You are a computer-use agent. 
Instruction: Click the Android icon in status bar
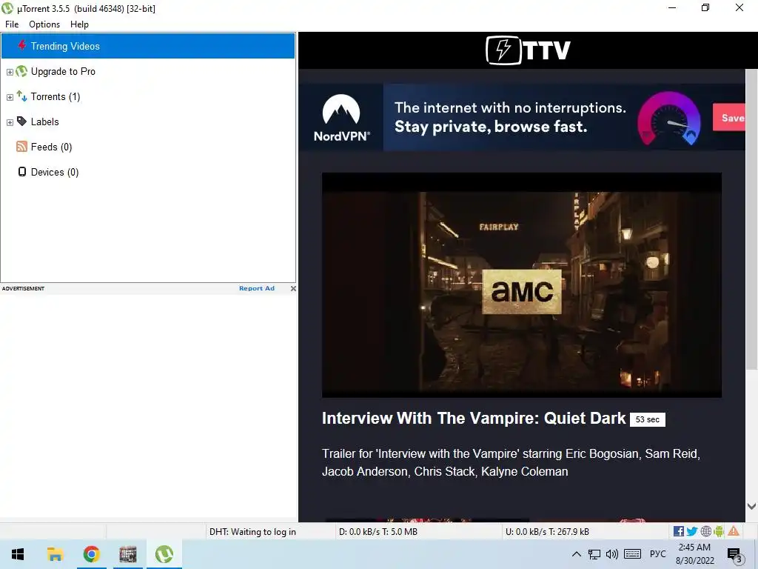click(x=719, y=531)
